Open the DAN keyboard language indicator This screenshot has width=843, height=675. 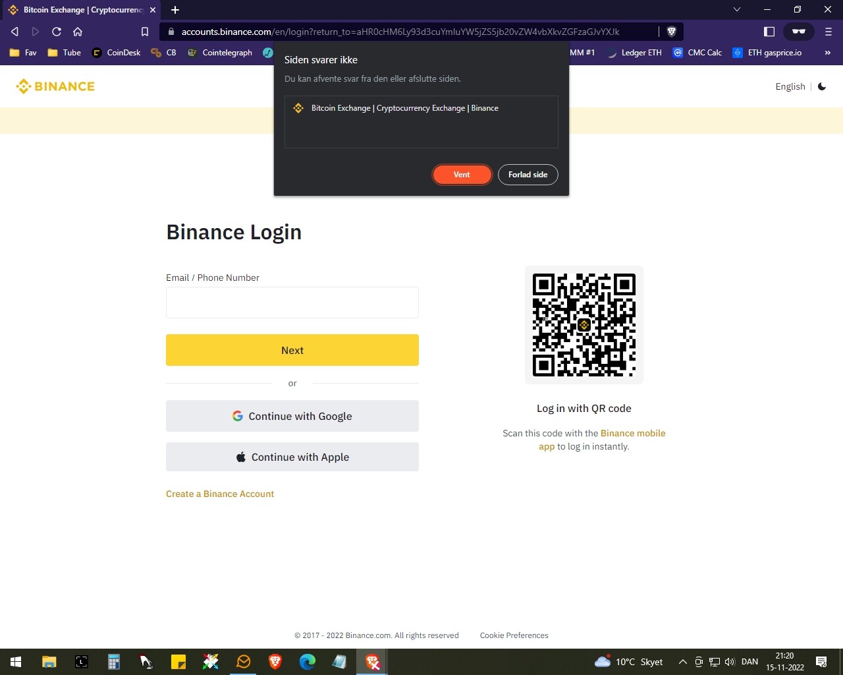(x=749, y=662)
